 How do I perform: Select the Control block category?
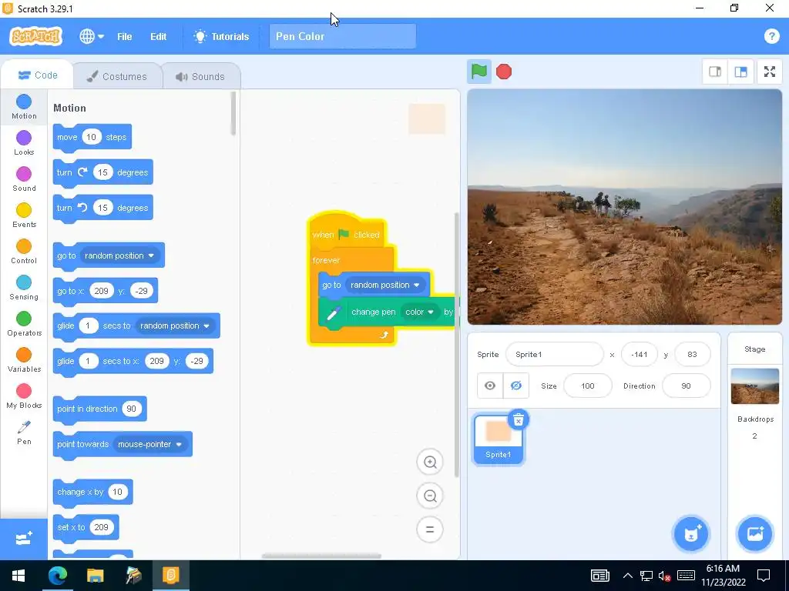tap(24, 252)
